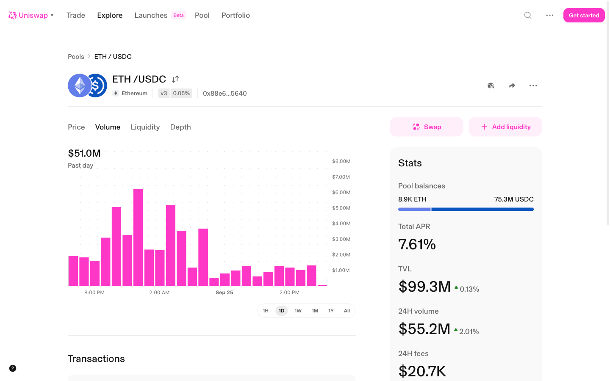Flip the ETH/USDC pair order arrows
The height and width of the screenshot is (381, 610).
pos(175,79)
